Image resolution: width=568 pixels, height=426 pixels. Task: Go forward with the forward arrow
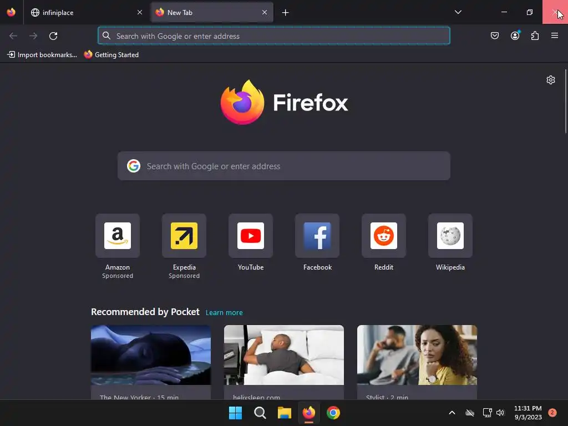coord(33,36)
